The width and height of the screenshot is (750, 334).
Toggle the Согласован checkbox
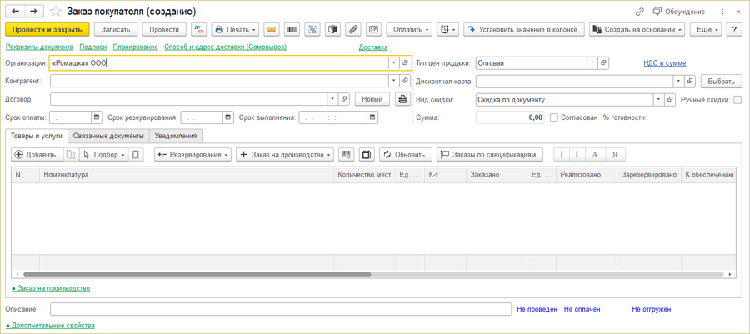click(x=554, y=117)
